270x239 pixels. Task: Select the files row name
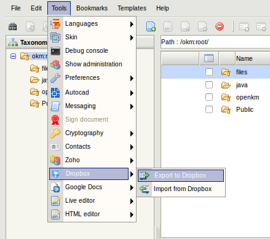tap(242, 72)
